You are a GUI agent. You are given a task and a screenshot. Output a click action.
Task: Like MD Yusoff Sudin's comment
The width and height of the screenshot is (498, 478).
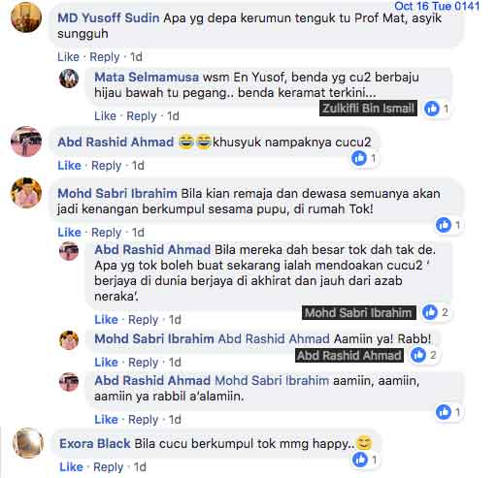(68, 57)
